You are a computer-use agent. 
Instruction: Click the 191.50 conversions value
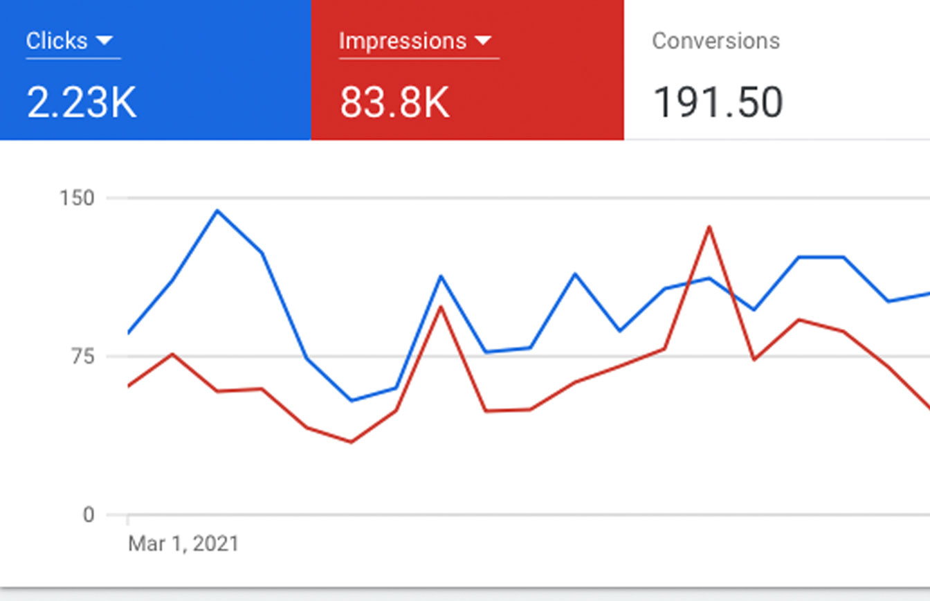[x=718, y=102]
